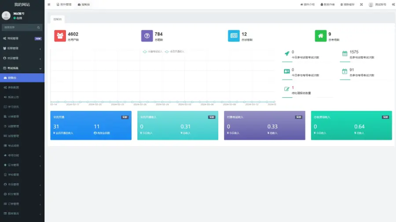The image size is (396, 222).
Task: Expand the 考试系统 sidebar menu
Action: click(22, 68)
